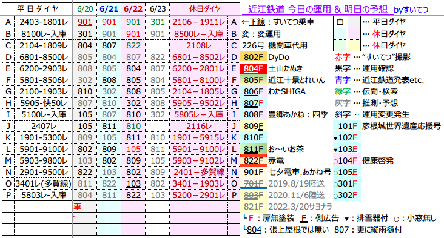Click the red 804F legend cell

click(254, 68)
